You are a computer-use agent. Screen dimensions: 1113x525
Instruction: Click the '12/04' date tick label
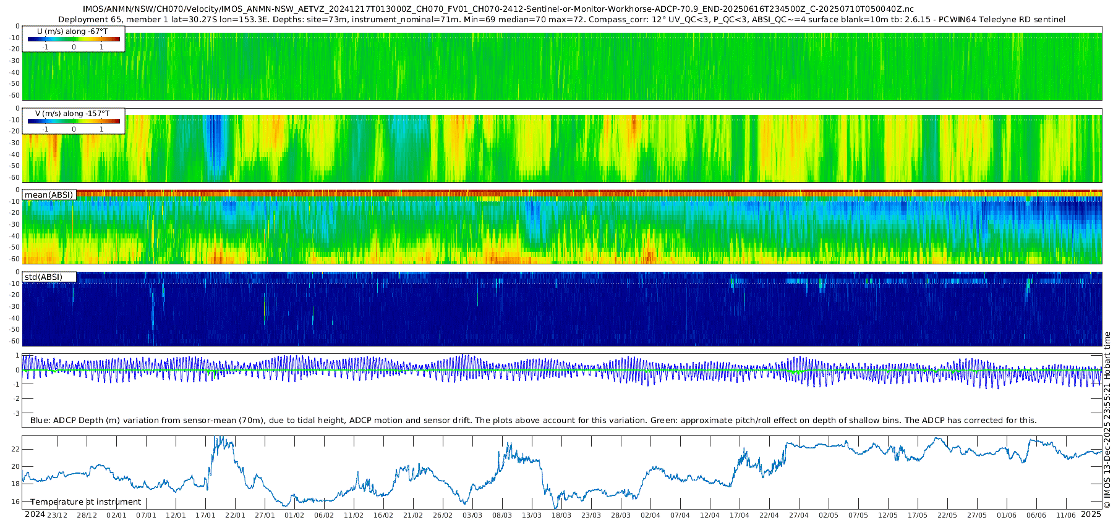pos(710,515)
